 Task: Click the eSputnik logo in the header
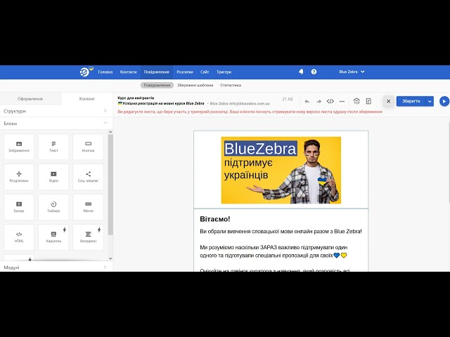tap(86, 72)
